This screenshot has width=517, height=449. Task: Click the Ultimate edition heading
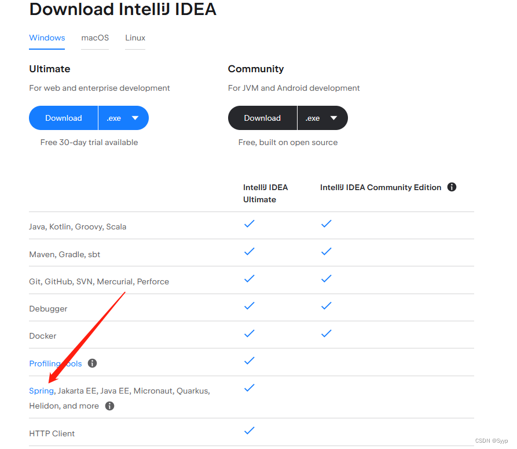(x=49, y=69)
